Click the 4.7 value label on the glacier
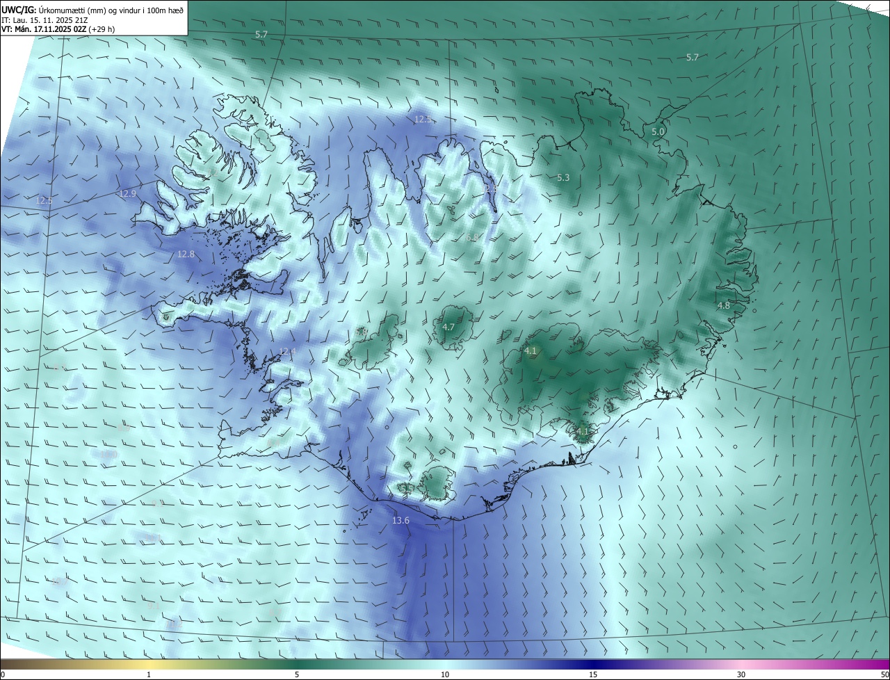The height and width of the screenshot is (680, 890). tap(448, 327)
